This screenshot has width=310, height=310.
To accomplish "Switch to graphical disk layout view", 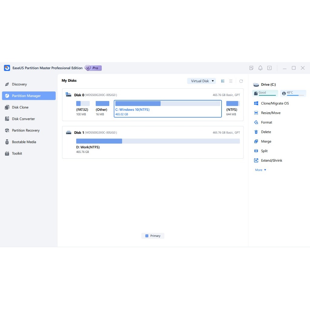I will pyautogui.click(x=223, y=81).
